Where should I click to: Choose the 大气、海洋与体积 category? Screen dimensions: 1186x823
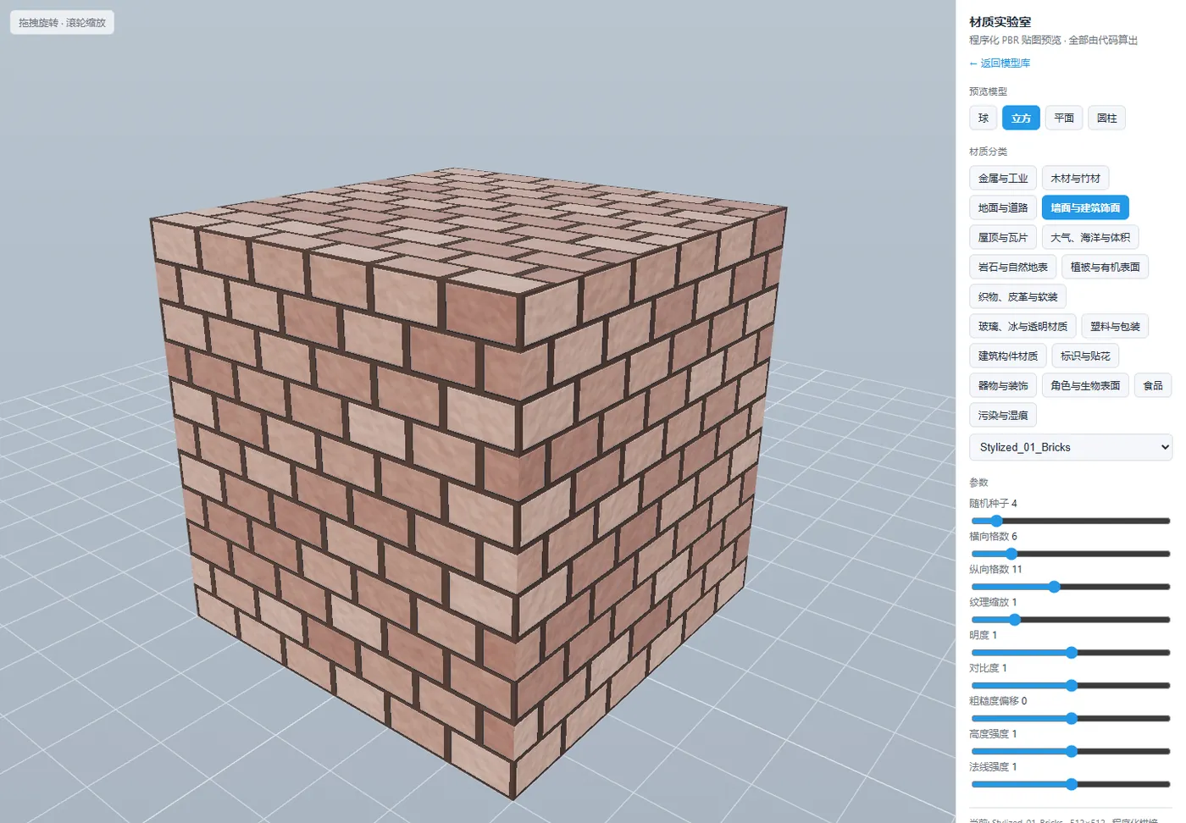(x=1090, y=237)
